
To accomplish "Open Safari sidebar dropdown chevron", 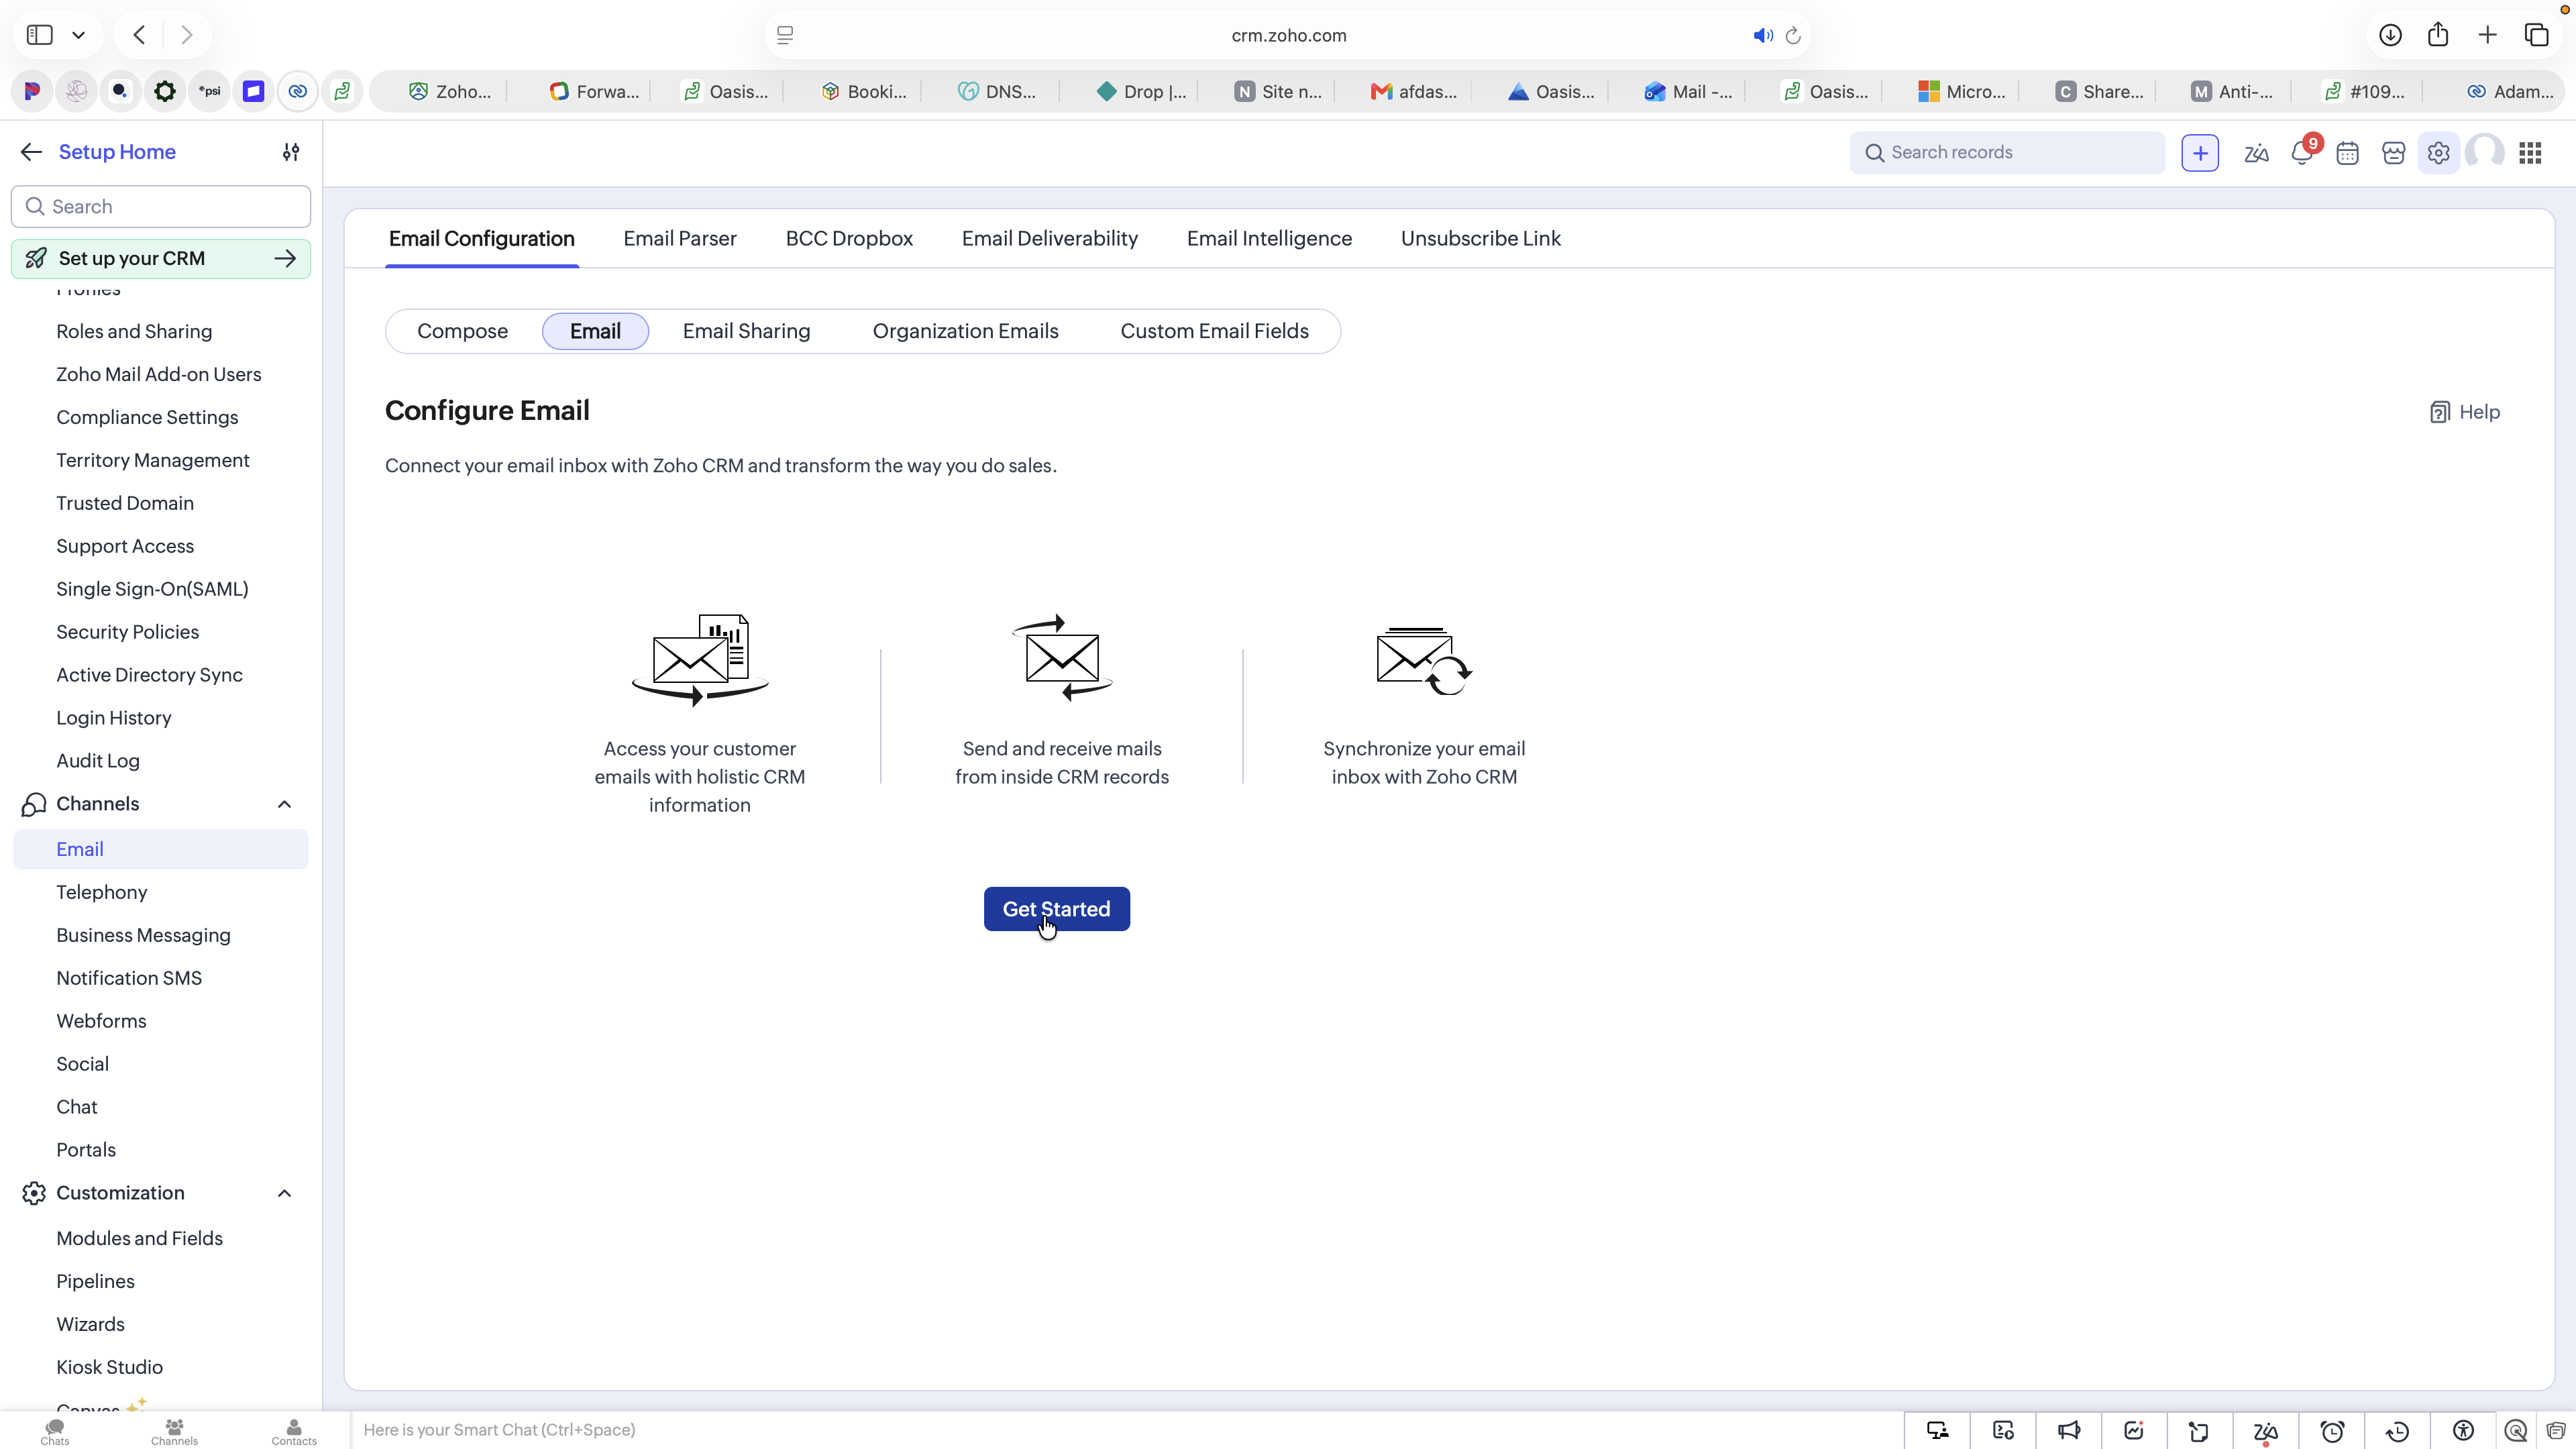I will 78,35.
